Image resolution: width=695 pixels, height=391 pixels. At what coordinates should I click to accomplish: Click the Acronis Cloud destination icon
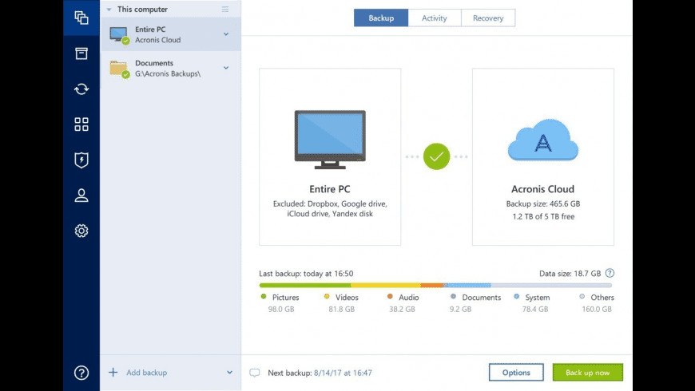(x=543, y=140)
